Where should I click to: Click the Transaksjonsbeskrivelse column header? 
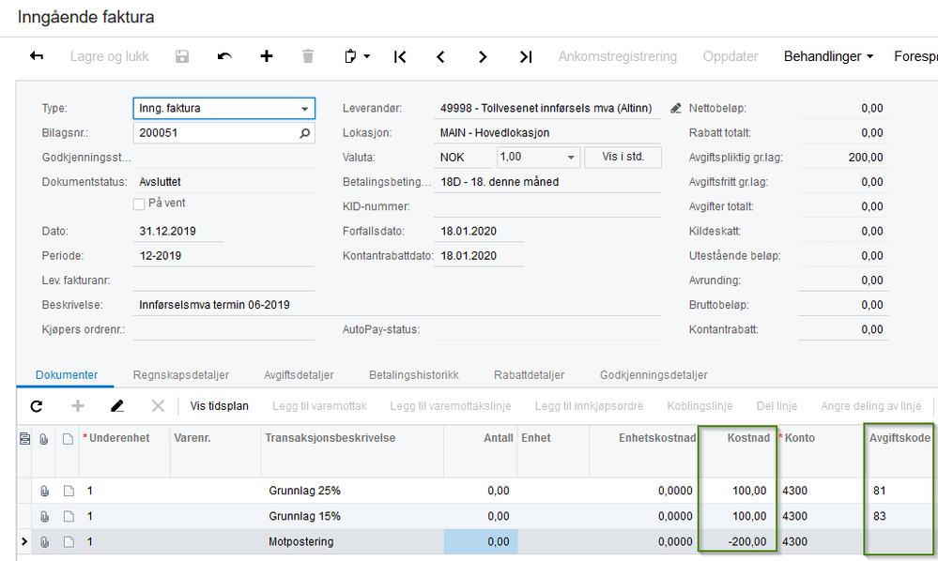331,438
